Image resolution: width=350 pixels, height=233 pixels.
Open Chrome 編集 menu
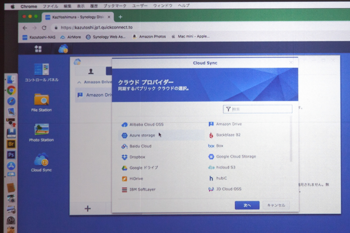(67, 6)
